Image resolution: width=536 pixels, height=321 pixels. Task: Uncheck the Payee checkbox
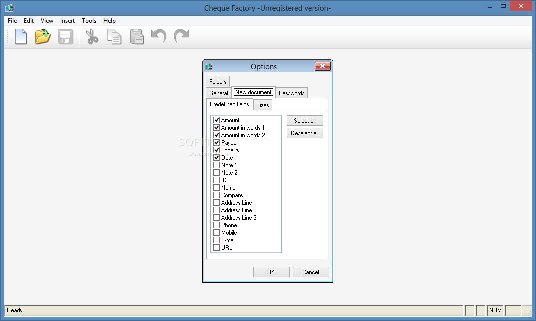(x=216, y=143)
